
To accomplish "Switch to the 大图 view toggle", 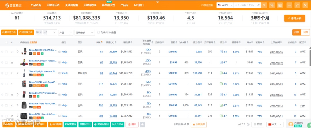I will 305,32.
